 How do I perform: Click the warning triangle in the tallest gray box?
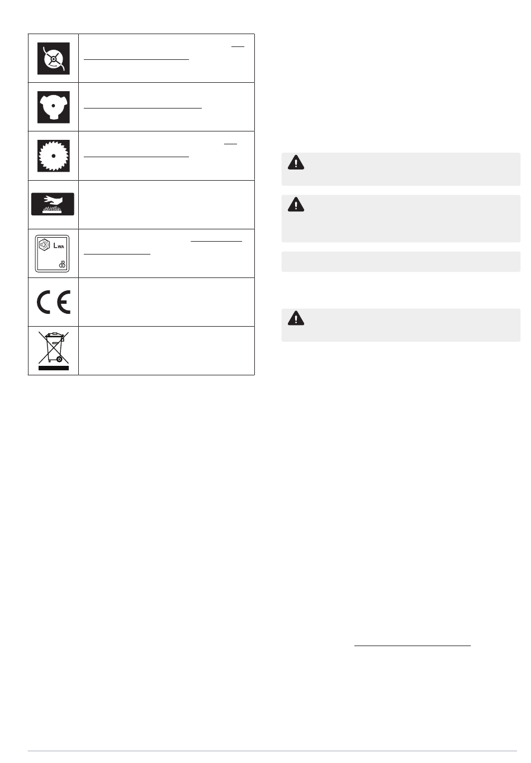[296, 205]
